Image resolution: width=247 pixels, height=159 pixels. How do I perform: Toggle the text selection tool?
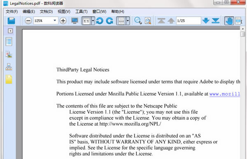coord(238,21)
